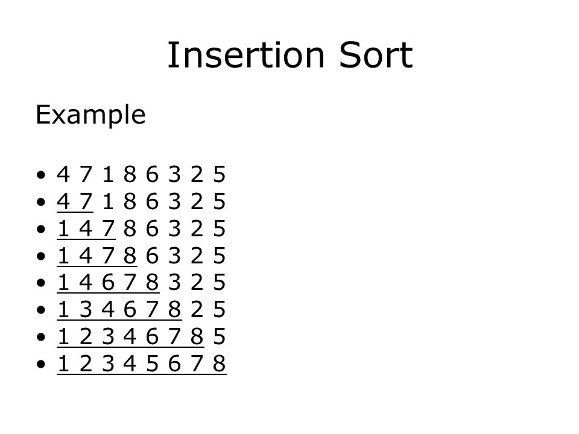
Task: Click the underlined 6 in row '1 4 6 7 8 3 2 5'
Action: coord(108,282)
